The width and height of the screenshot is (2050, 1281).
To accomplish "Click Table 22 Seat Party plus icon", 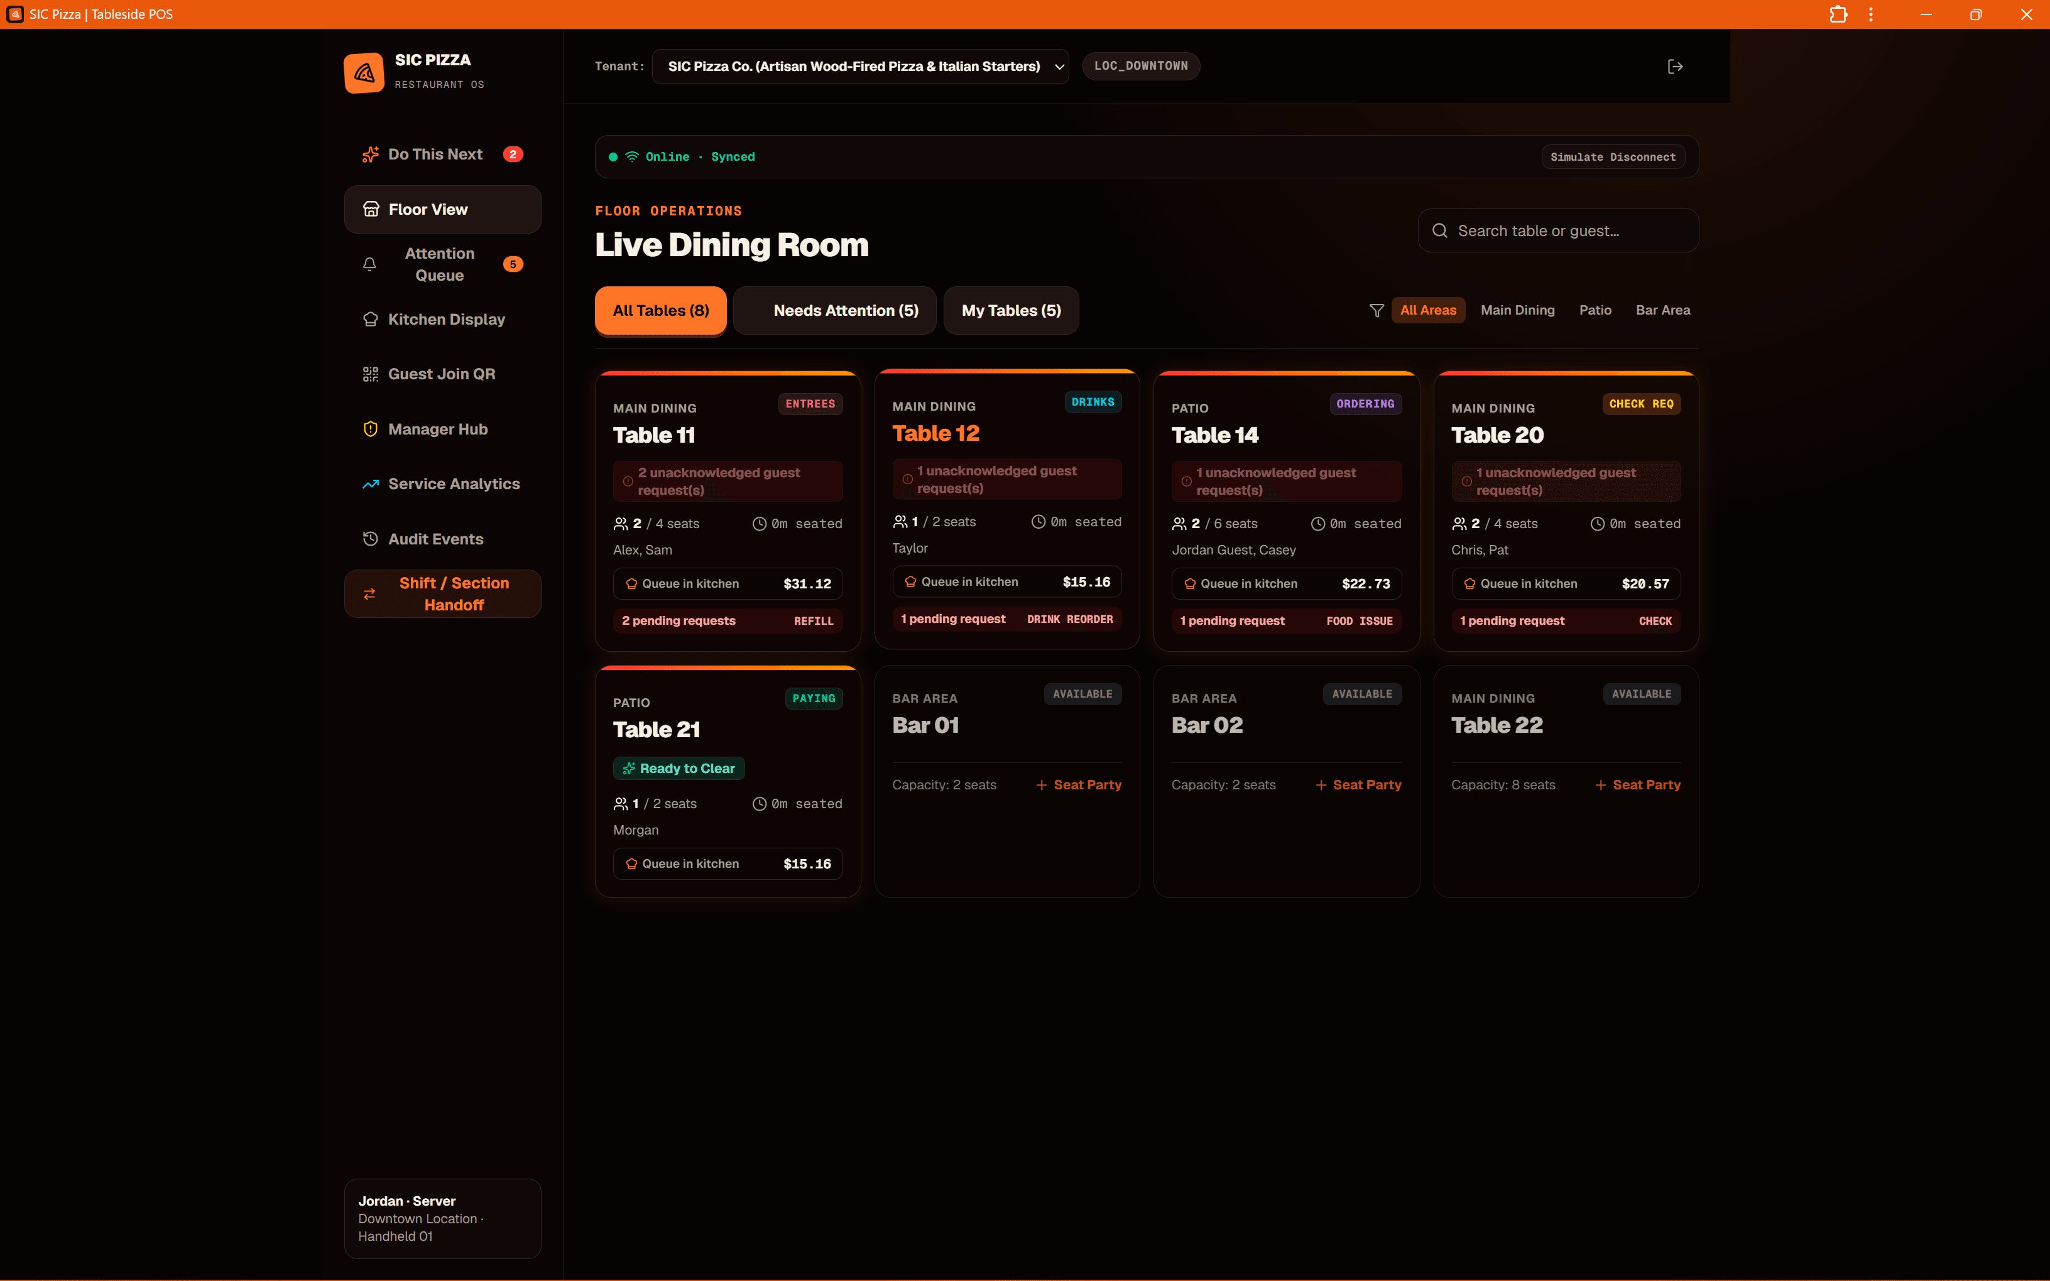I will click(1601, 786).
